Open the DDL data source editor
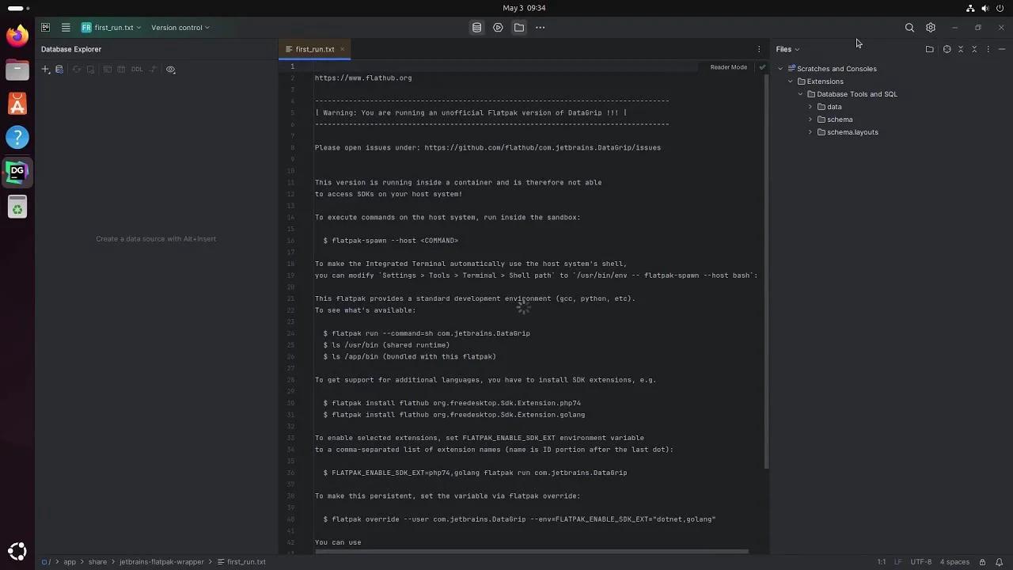Screen dimensions: 1013x570 (x=136, y=69)
